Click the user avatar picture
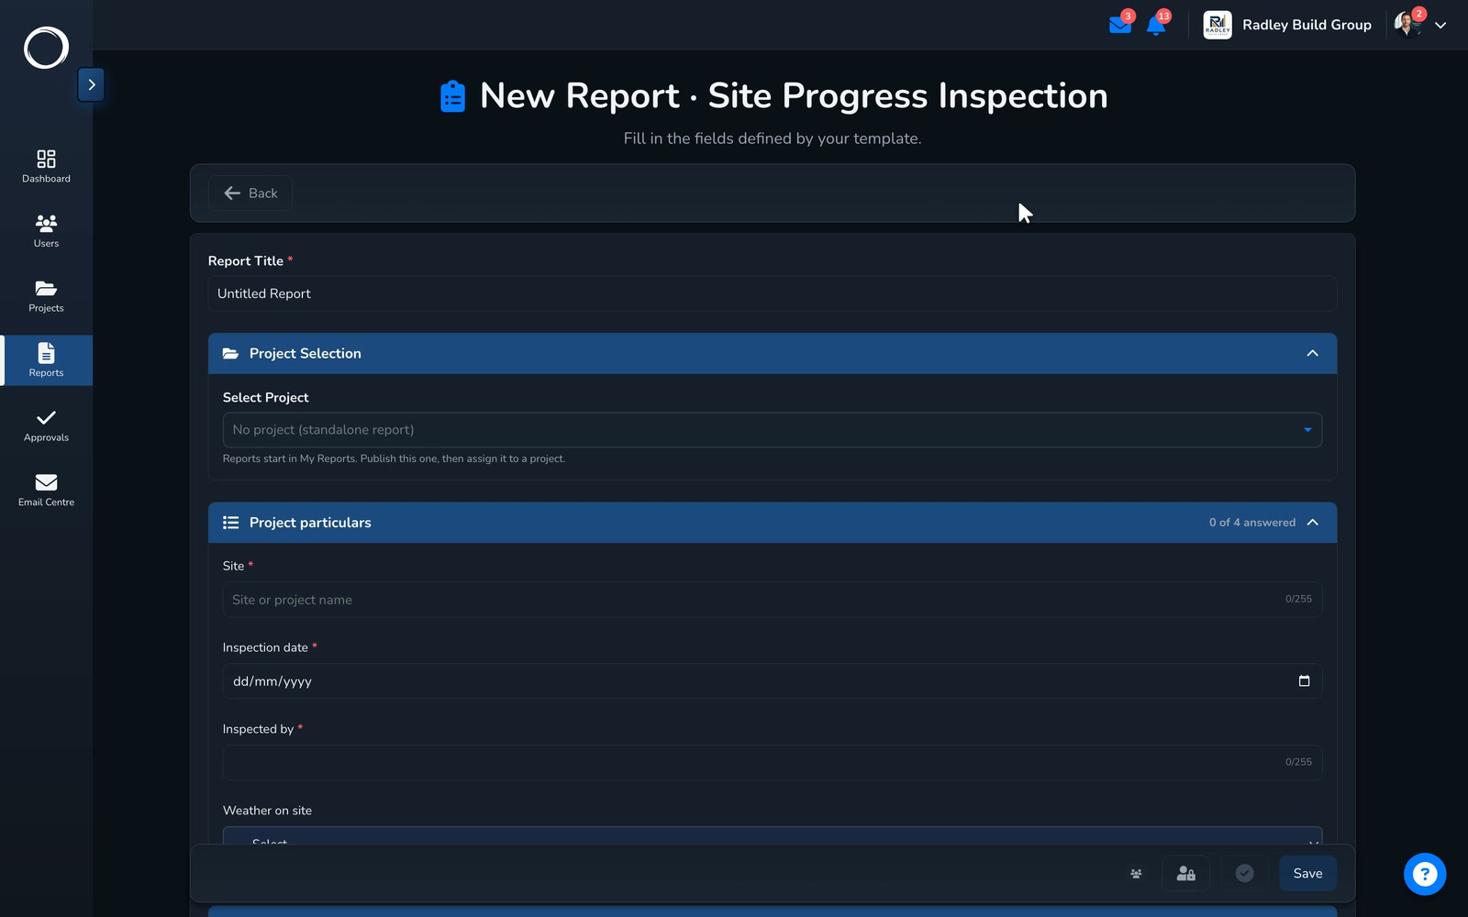 (x=1407, y=25)
